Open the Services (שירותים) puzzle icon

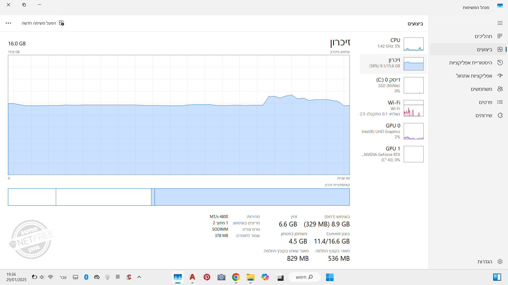(x=500, y=115)
